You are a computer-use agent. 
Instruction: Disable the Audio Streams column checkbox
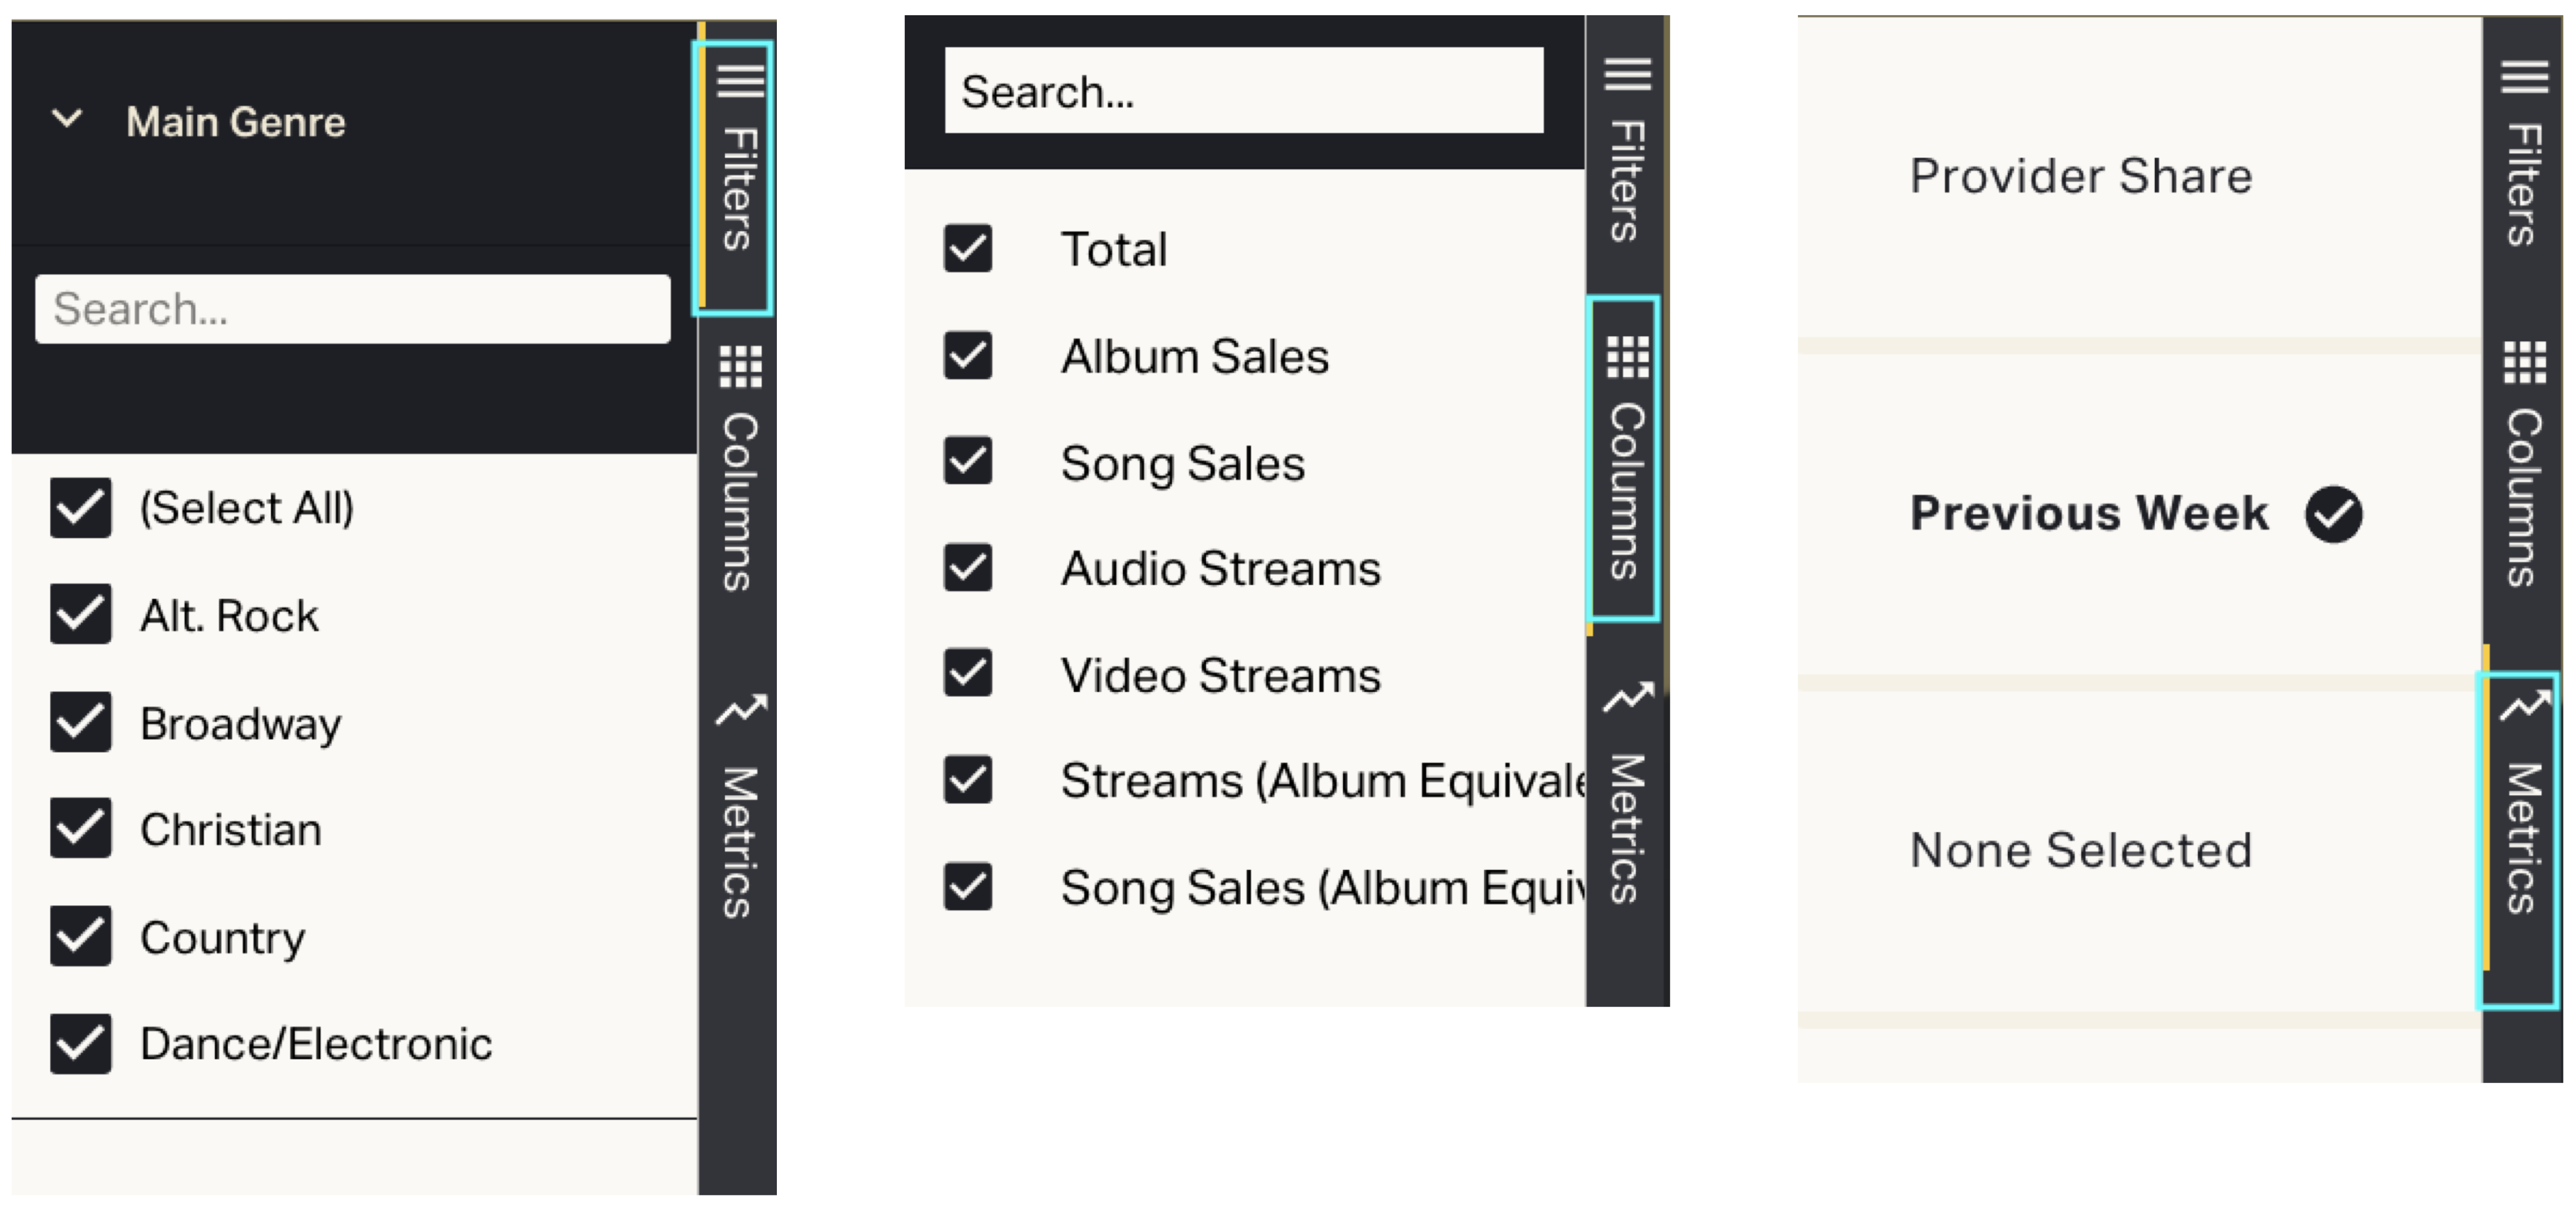pos(968,568)
